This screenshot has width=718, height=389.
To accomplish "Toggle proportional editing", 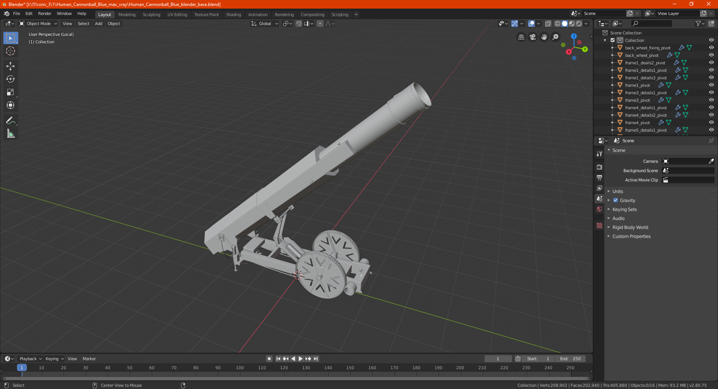I will (320, 24).
